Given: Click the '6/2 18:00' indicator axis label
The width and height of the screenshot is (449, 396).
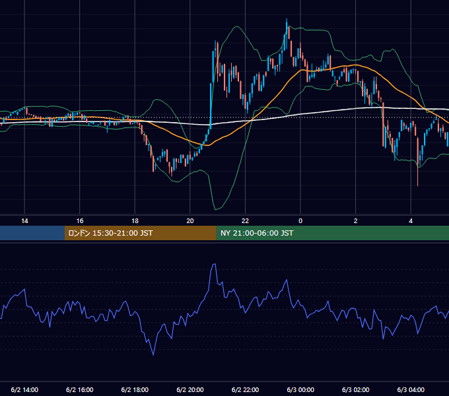Looking at the screenshot, I should (x=135, y=389).
